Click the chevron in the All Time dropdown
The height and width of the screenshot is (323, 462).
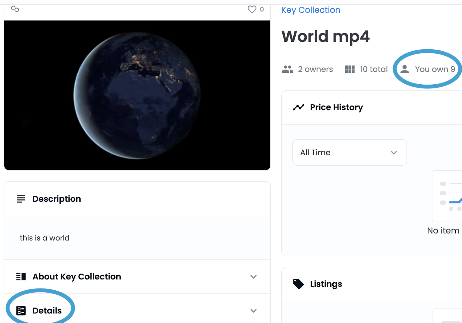click(x=394, y=153)
